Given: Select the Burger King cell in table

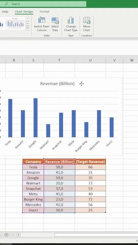Looking at the screenshot, I should point(33,199).
